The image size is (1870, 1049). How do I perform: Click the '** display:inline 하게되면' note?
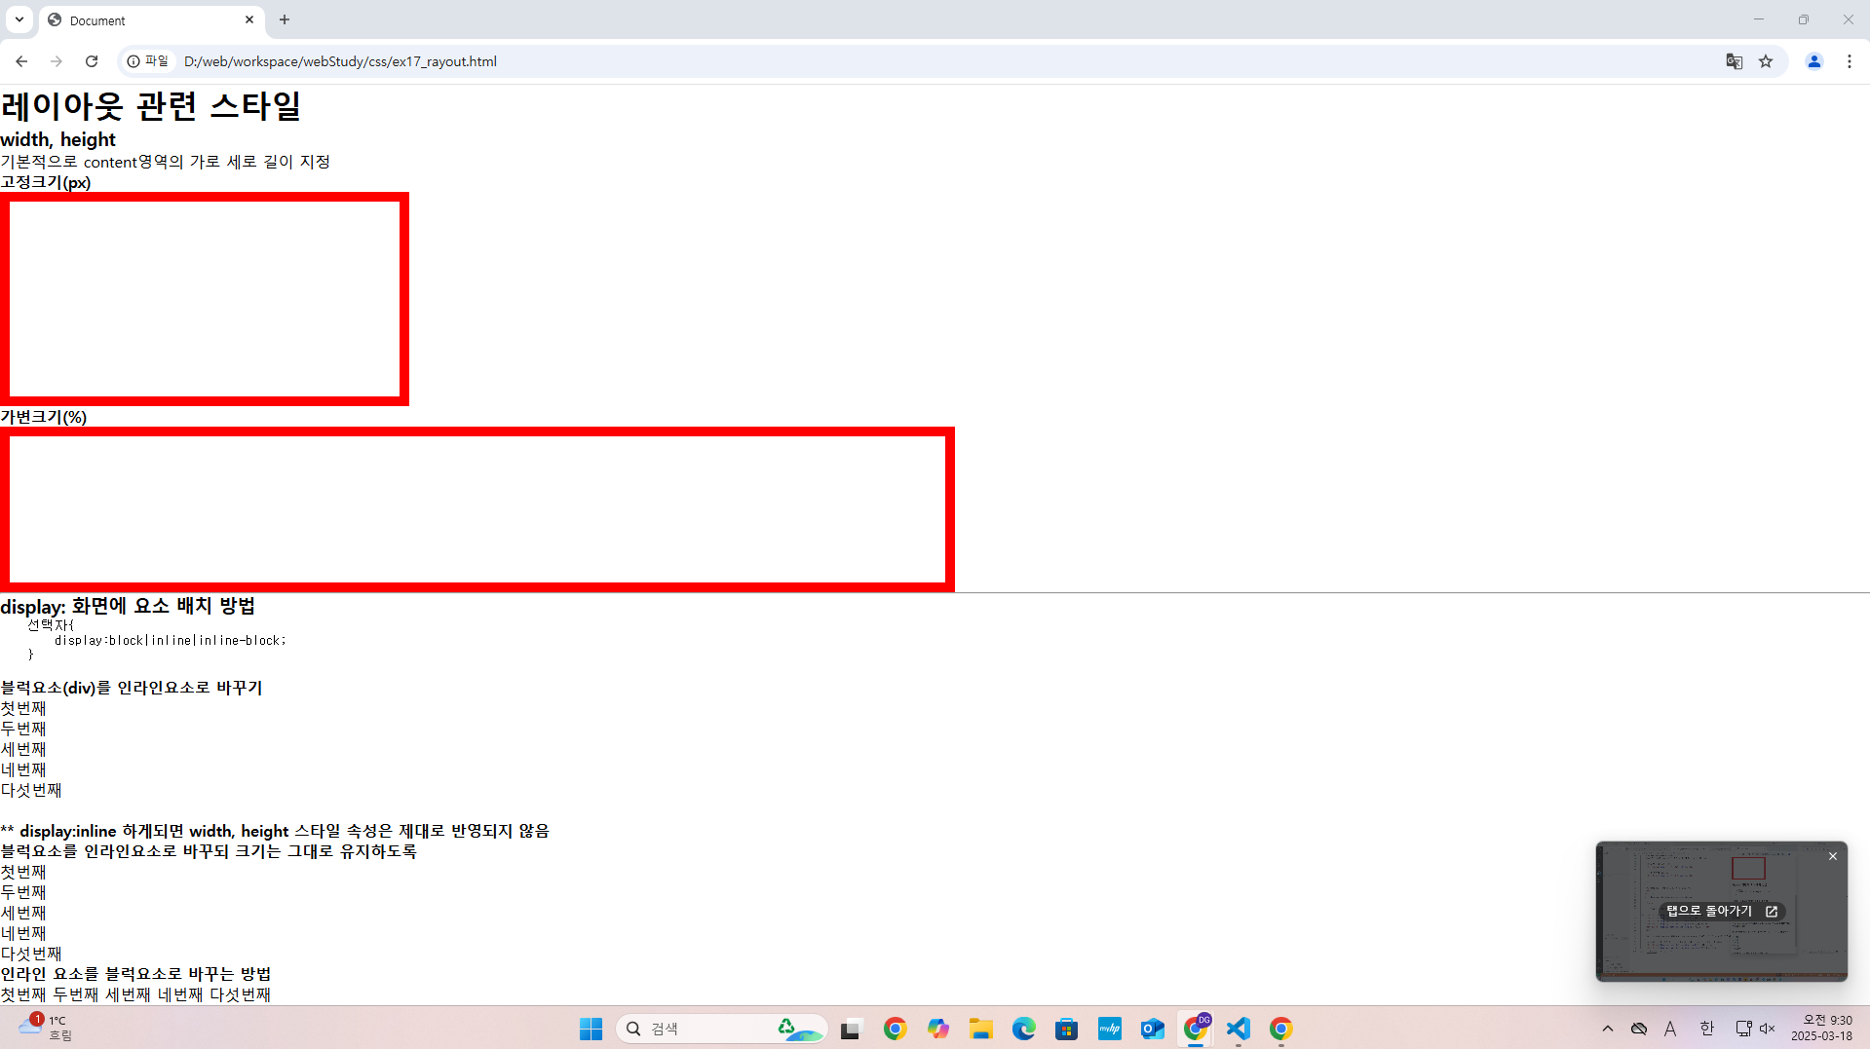click(275, 831)
